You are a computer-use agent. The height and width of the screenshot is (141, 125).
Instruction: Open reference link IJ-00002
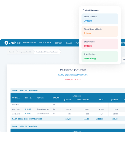click(x=28, y=109)
